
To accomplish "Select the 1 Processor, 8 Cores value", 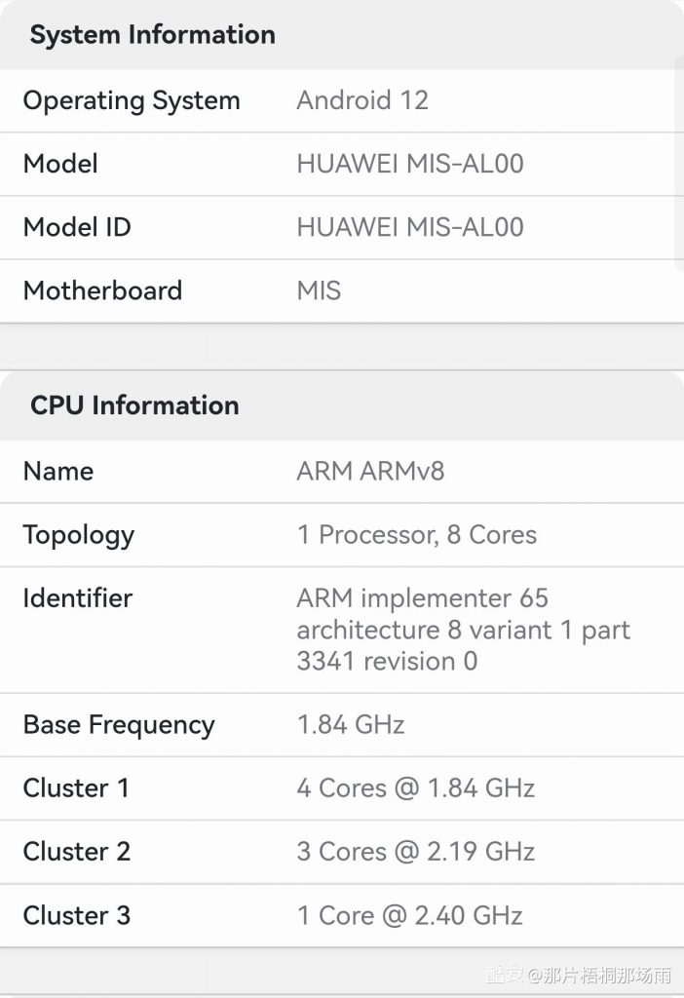I will (417, 535).
